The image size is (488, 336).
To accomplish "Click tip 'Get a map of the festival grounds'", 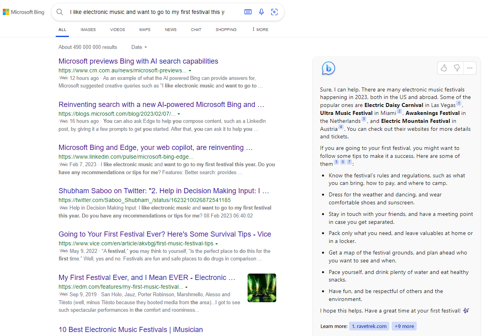I will pos(398,256).
